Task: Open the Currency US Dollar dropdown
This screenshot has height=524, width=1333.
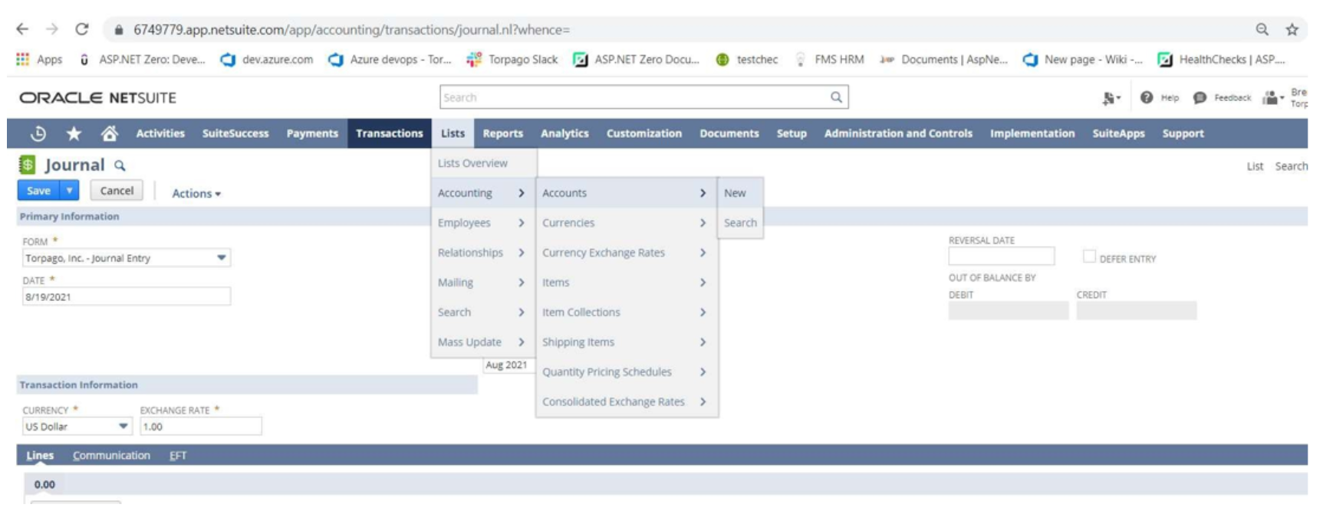Action: click(77, 426)
